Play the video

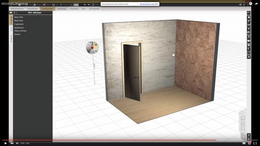click(6, 143)
